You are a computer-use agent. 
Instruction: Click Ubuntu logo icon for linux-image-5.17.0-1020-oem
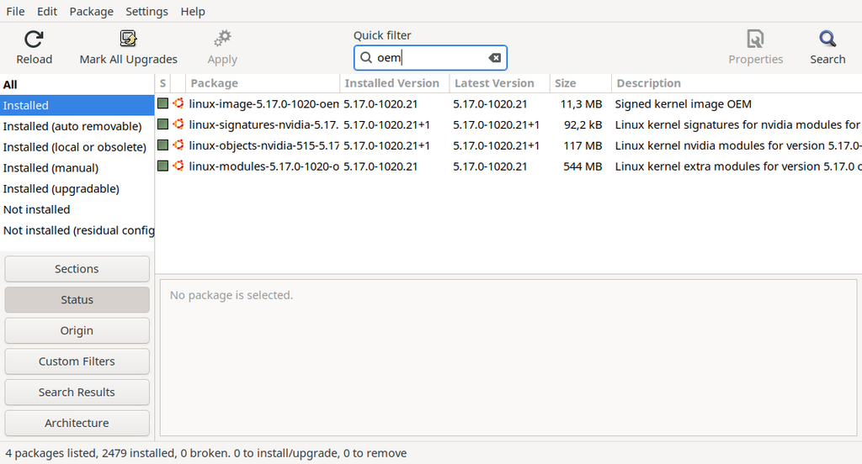178,103
